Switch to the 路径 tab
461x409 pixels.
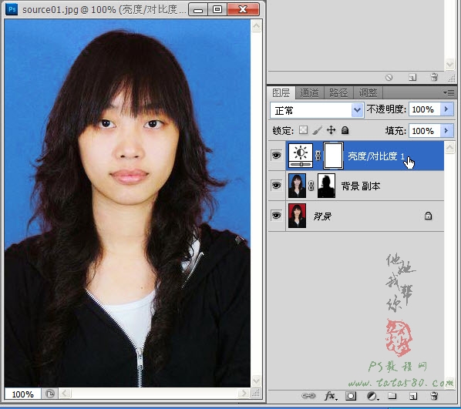click(338, 93)
